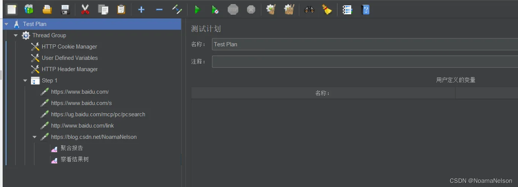Image resolution: width=518 pixels, height=187 pixels.
Task: Open the Templates toolbar icon
Action: coord(29,9)
